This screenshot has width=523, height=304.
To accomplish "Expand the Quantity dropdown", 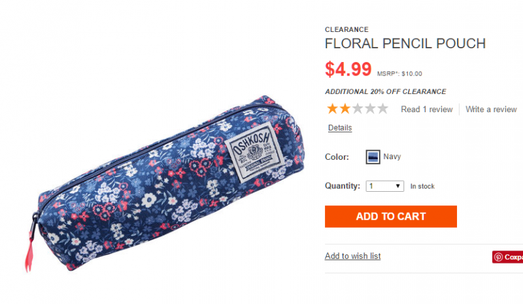I will tap(385, 186).
